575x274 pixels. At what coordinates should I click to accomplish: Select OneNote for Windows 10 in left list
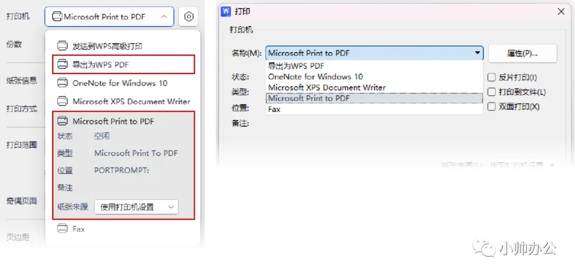tap(123, 83)
